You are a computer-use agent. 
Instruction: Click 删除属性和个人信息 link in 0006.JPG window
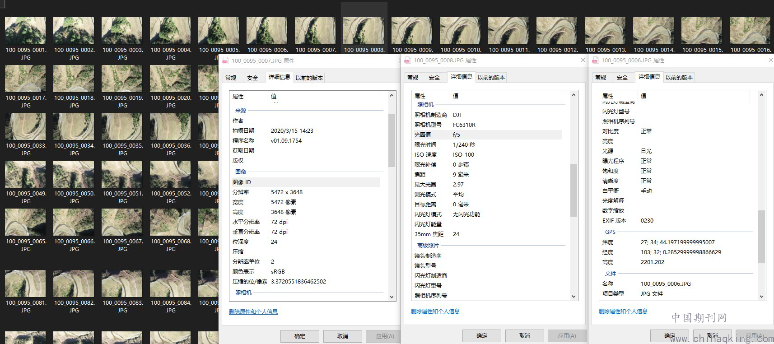(x=623, y=311)
